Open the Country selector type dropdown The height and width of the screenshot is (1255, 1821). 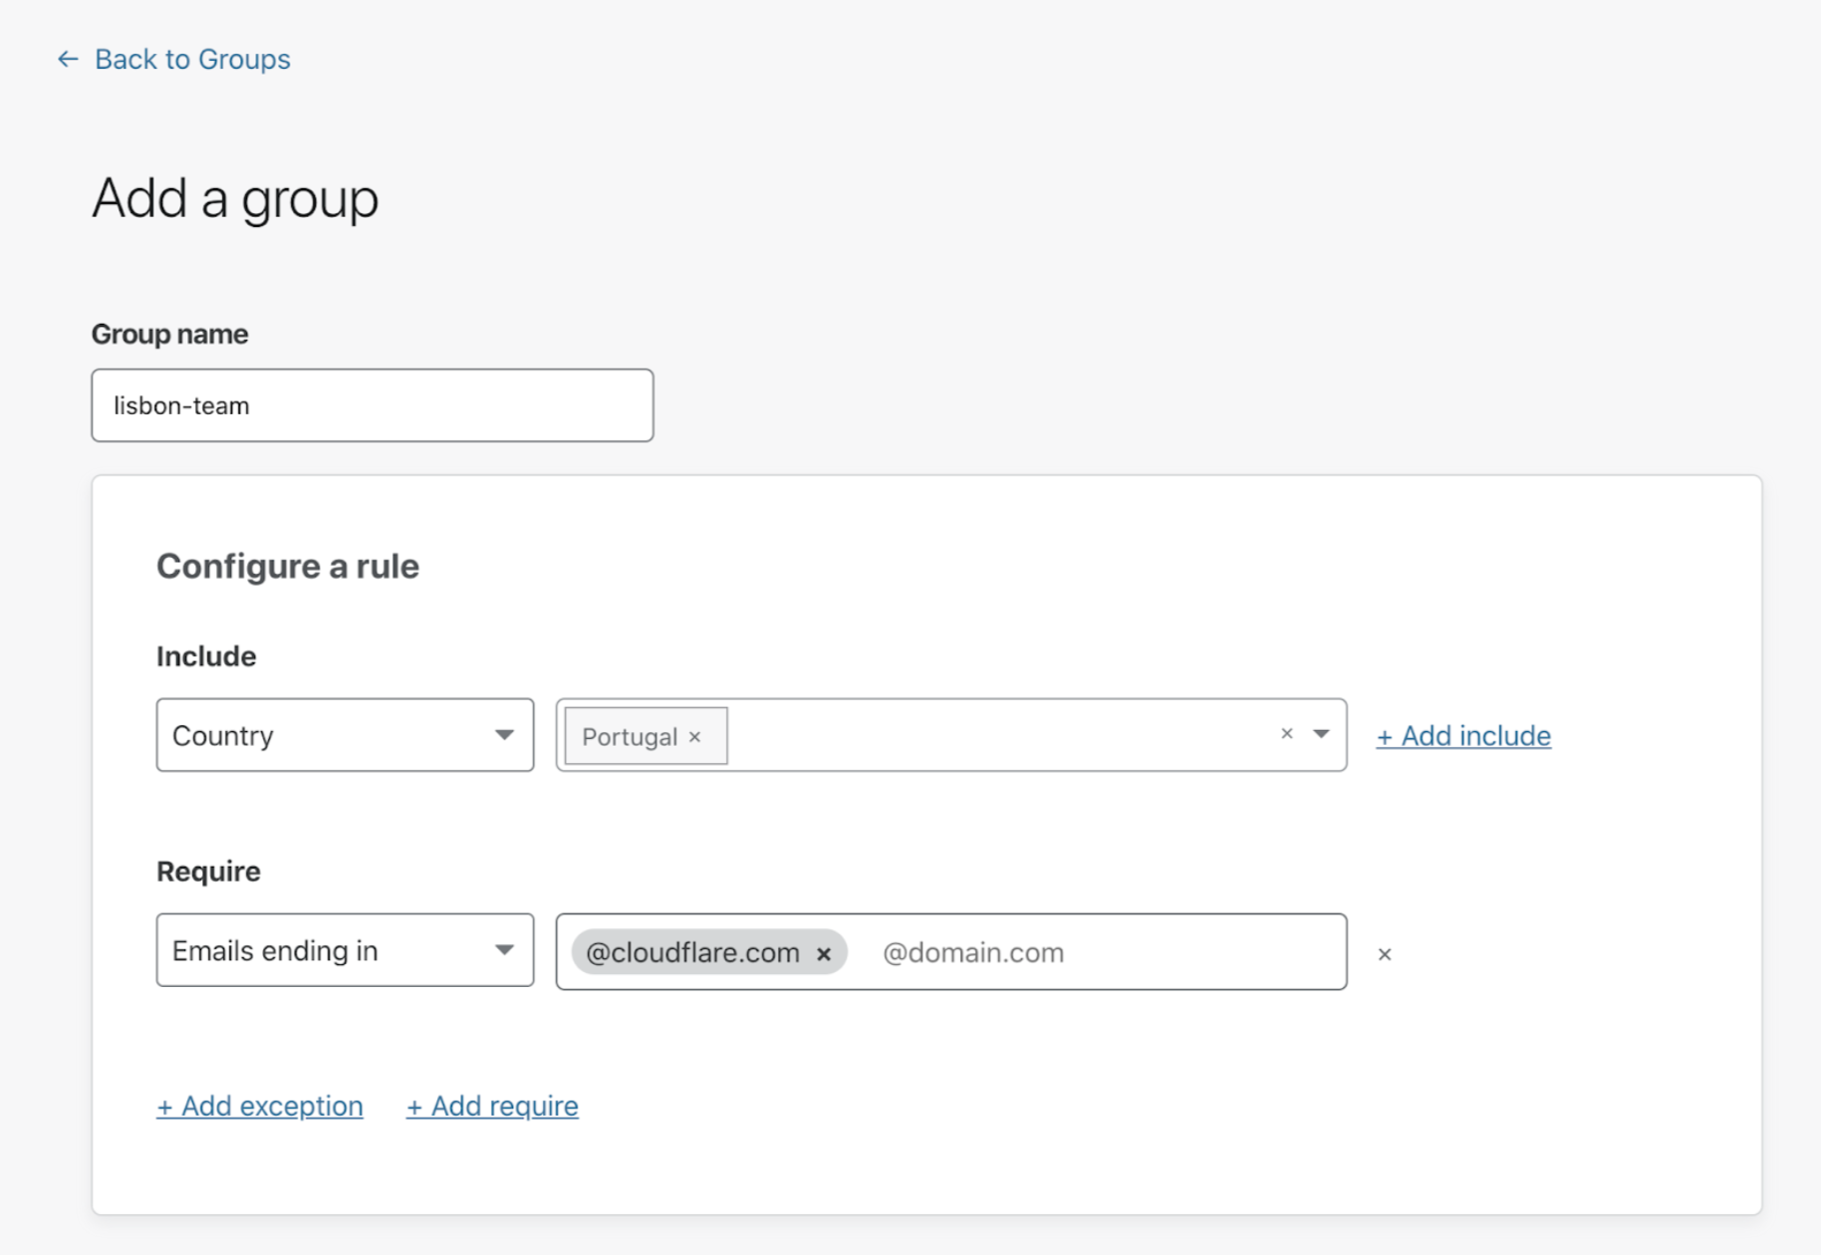tap(329, 735)
